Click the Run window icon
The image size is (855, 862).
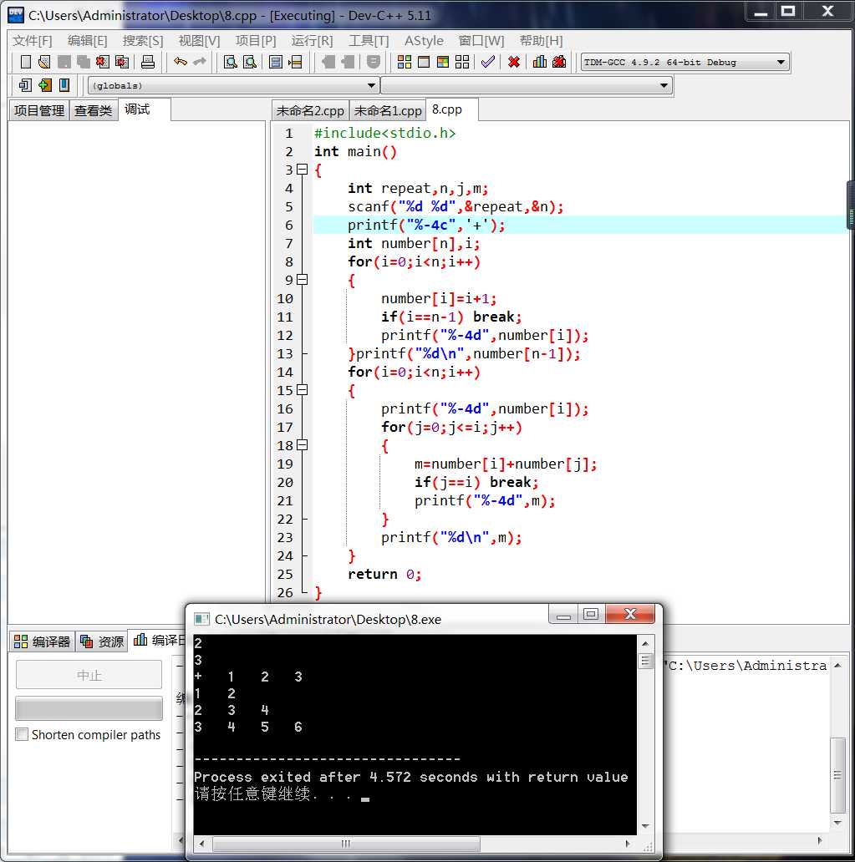coord(424,62)
